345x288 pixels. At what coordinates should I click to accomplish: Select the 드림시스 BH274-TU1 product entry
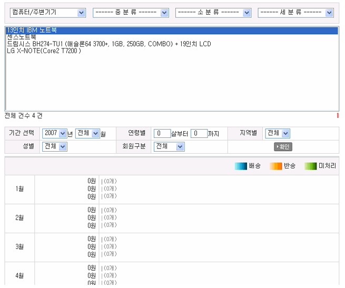(109, 44)
